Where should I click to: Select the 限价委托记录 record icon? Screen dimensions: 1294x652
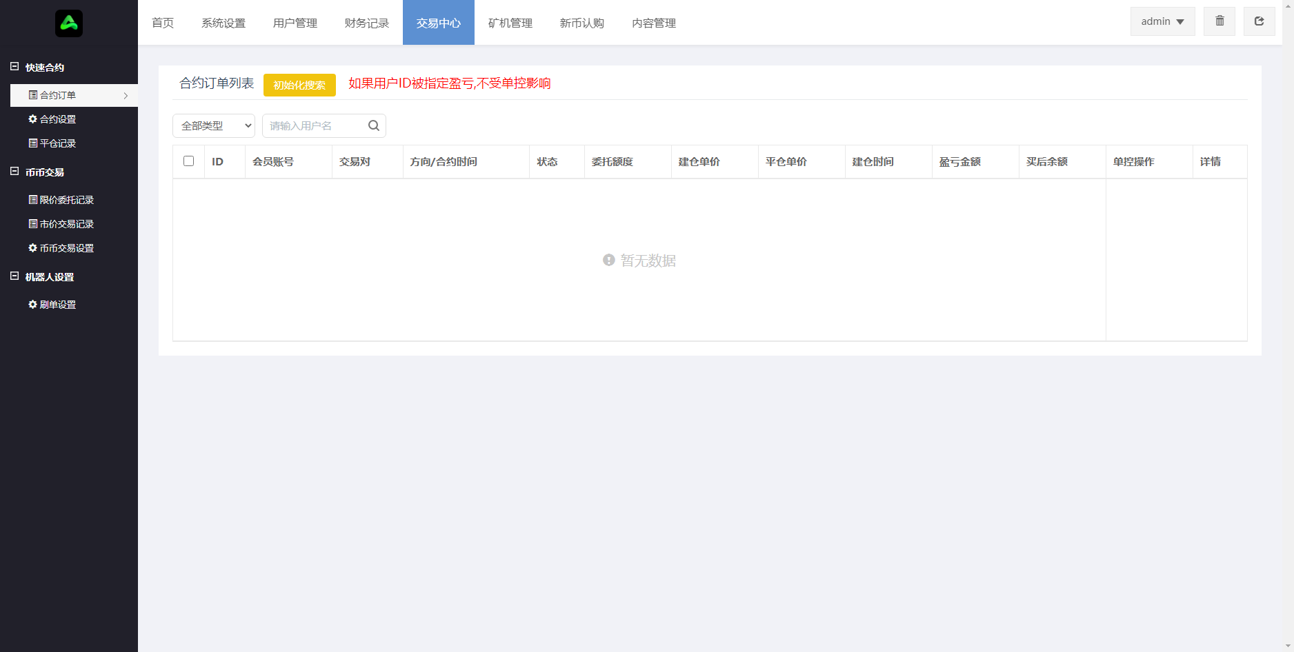(32, 199)
